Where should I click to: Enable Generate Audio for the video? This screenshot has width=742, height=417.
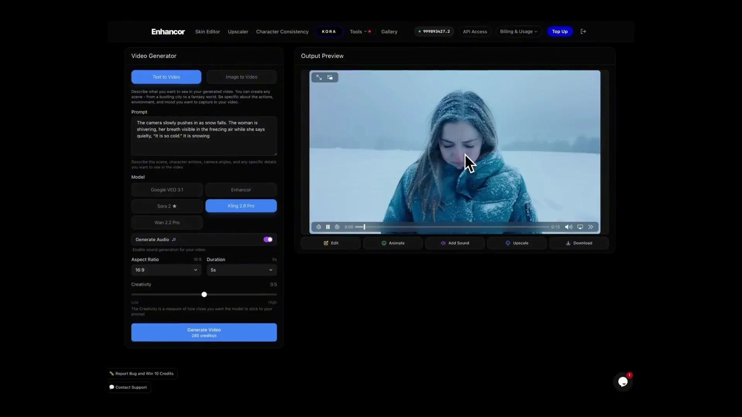[268, 239]
